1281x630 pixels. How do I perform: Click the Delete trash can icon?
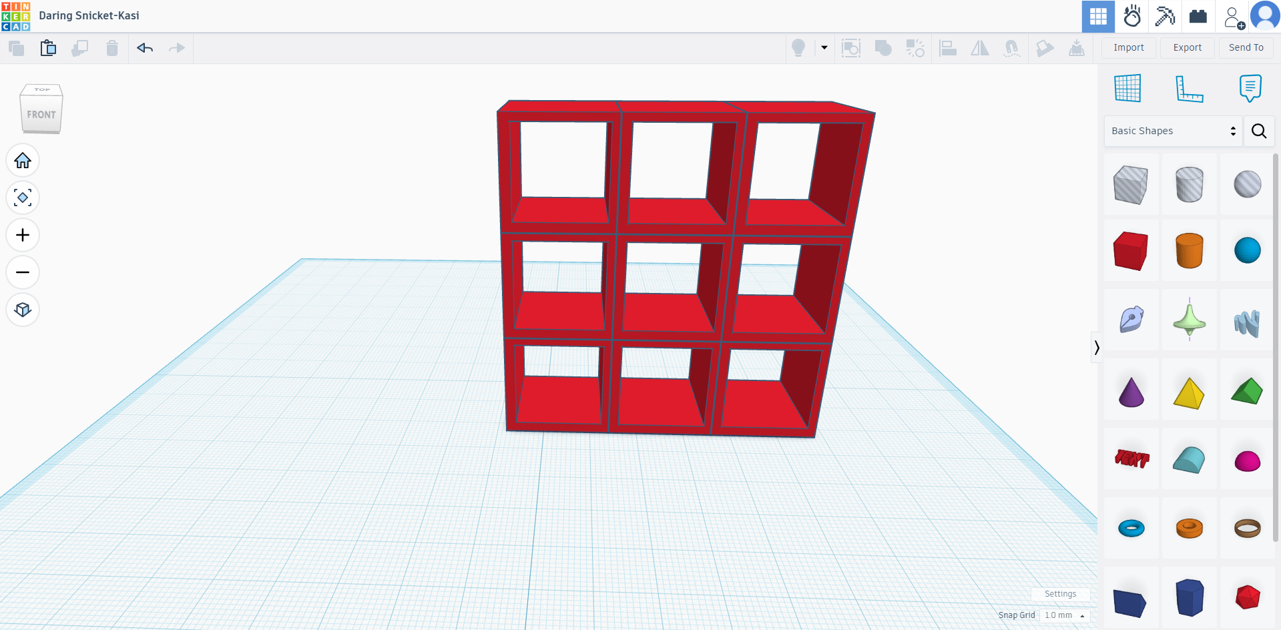click(x=112, y=48)
